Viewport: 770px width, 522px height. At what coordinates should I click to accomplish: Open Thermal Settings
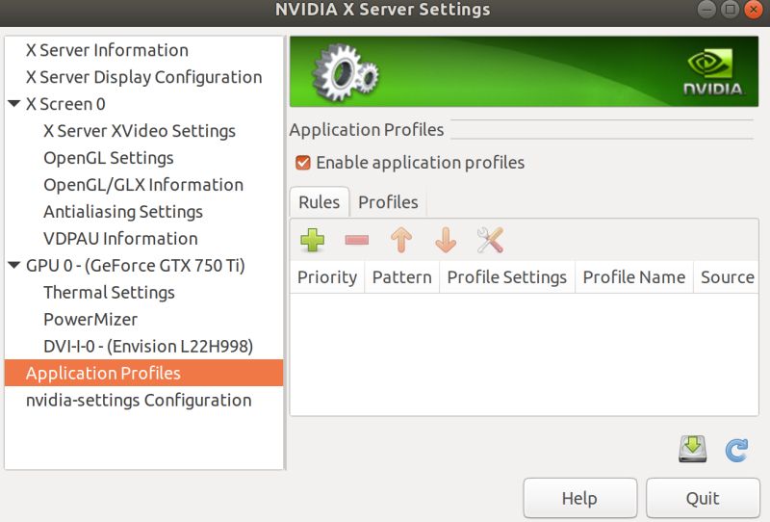(109, 293)
